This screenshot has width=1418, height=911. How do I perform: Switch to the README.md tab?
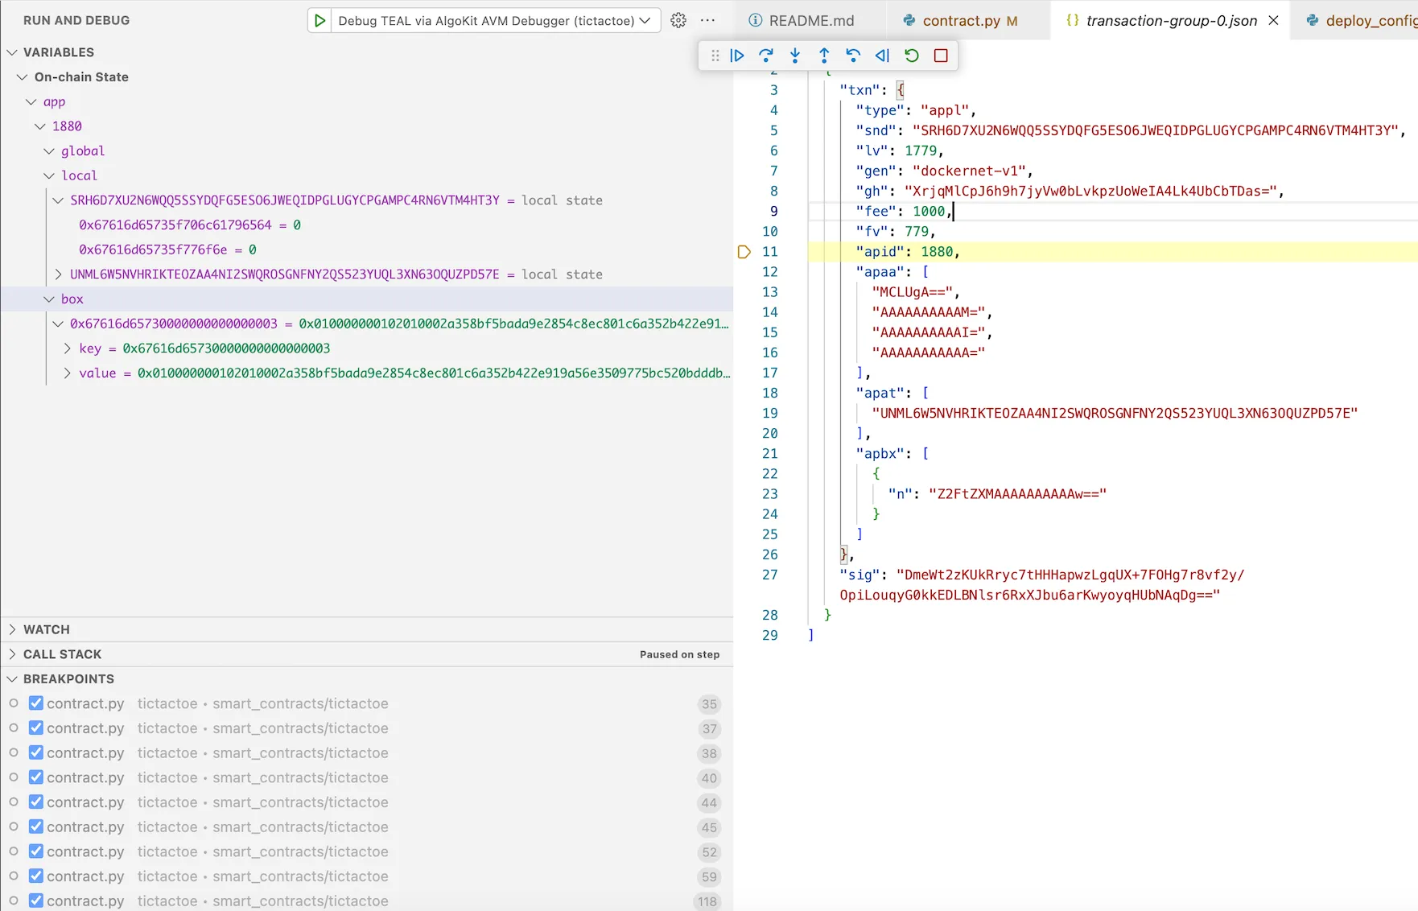pos(808,20)
